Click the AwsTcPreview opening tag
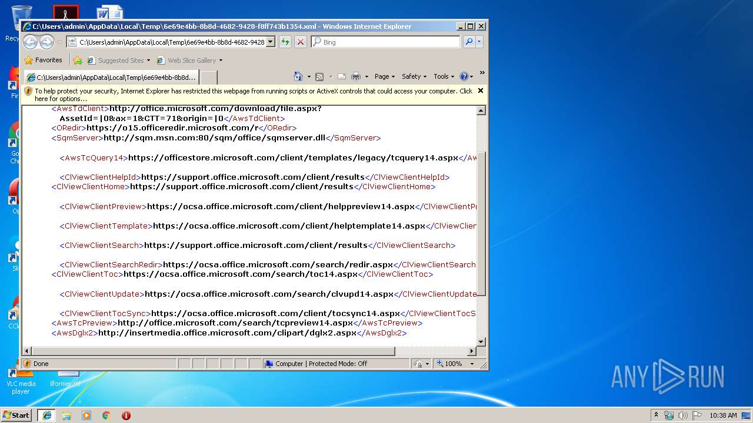The height and width of the screenshot is (423, 753). 85,323
